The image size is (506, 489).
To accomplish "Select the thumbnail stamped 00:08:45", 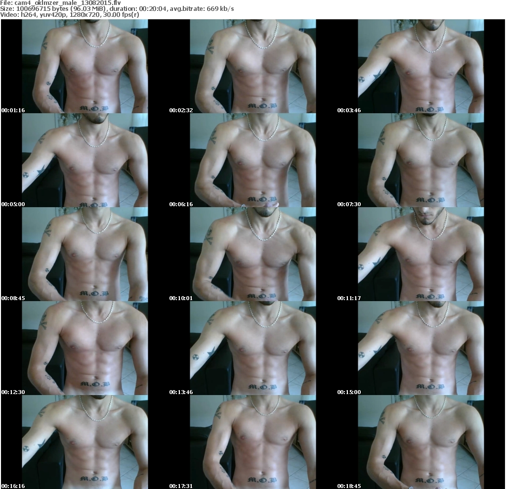I will point(85,254).
